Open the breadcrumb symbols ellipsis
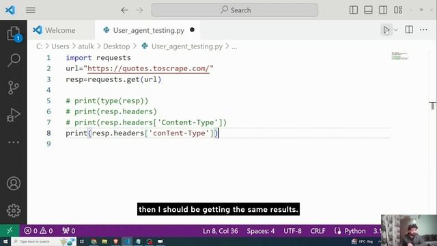Screen dimensions: 437x246 pos(234,47)
